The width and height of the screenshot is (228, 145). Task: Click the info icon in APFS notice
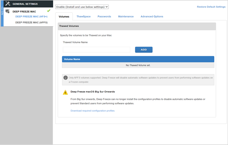click(65, 78)
